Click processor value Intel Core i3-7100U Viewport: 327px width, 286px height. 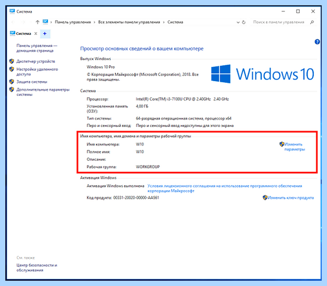182,99
